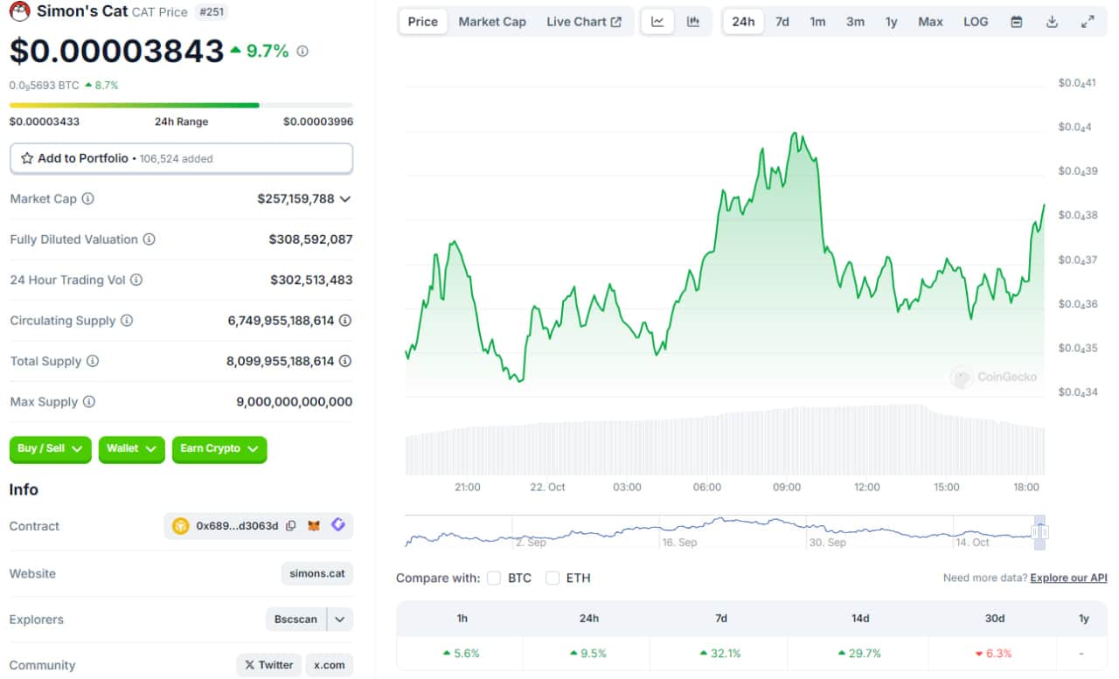Click the BNB chain icon in Contract row
1119x679 pixels.
pos(181,526)
